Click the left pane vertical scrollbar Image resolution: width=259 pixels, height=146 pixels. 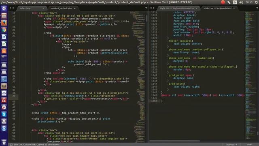[146, 18]
